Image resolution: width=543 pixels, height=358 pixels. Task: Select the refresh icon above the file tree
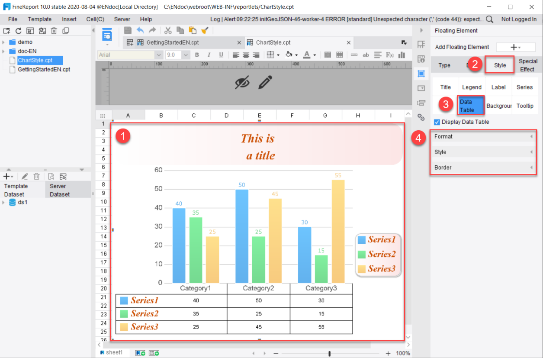coord(18,30)
